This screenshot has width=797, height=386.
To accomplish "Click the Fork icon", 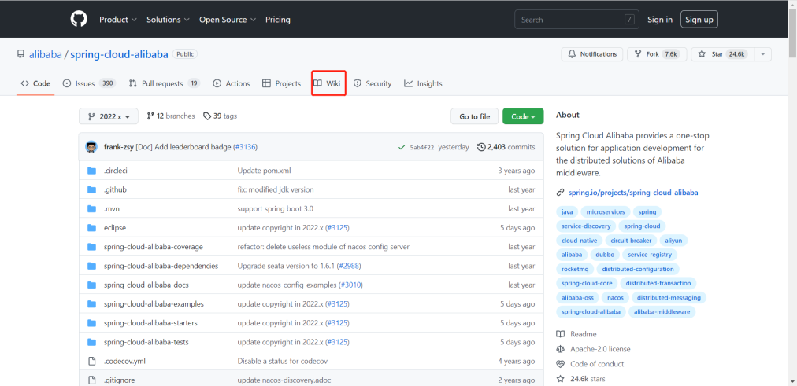I will pos(638,54).
